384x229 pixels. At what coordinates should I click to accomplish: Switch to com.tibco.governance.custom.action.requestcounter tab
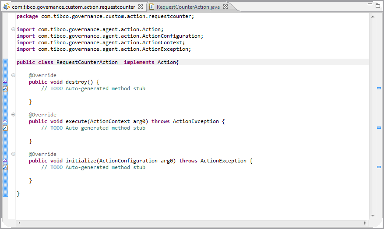[74, 7]
